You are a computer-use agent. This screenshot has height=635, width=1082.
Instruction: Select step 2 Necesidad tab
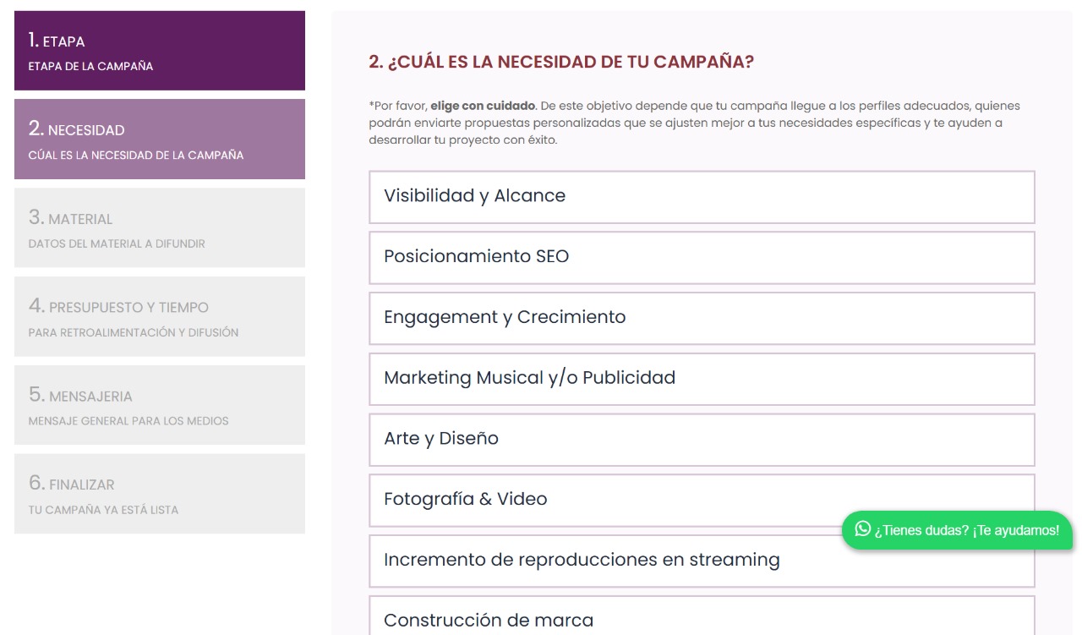pos(160,140)
